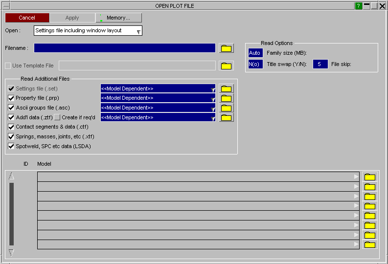388x264 pixels.
Task: Click folder icon of second Model row
Action: (x=370, y=187)
